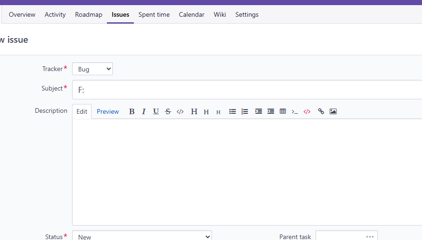This screenshot has height=240, width=422.
Task: Insert smallest Heading 3 icon
Action: point(218,111)
